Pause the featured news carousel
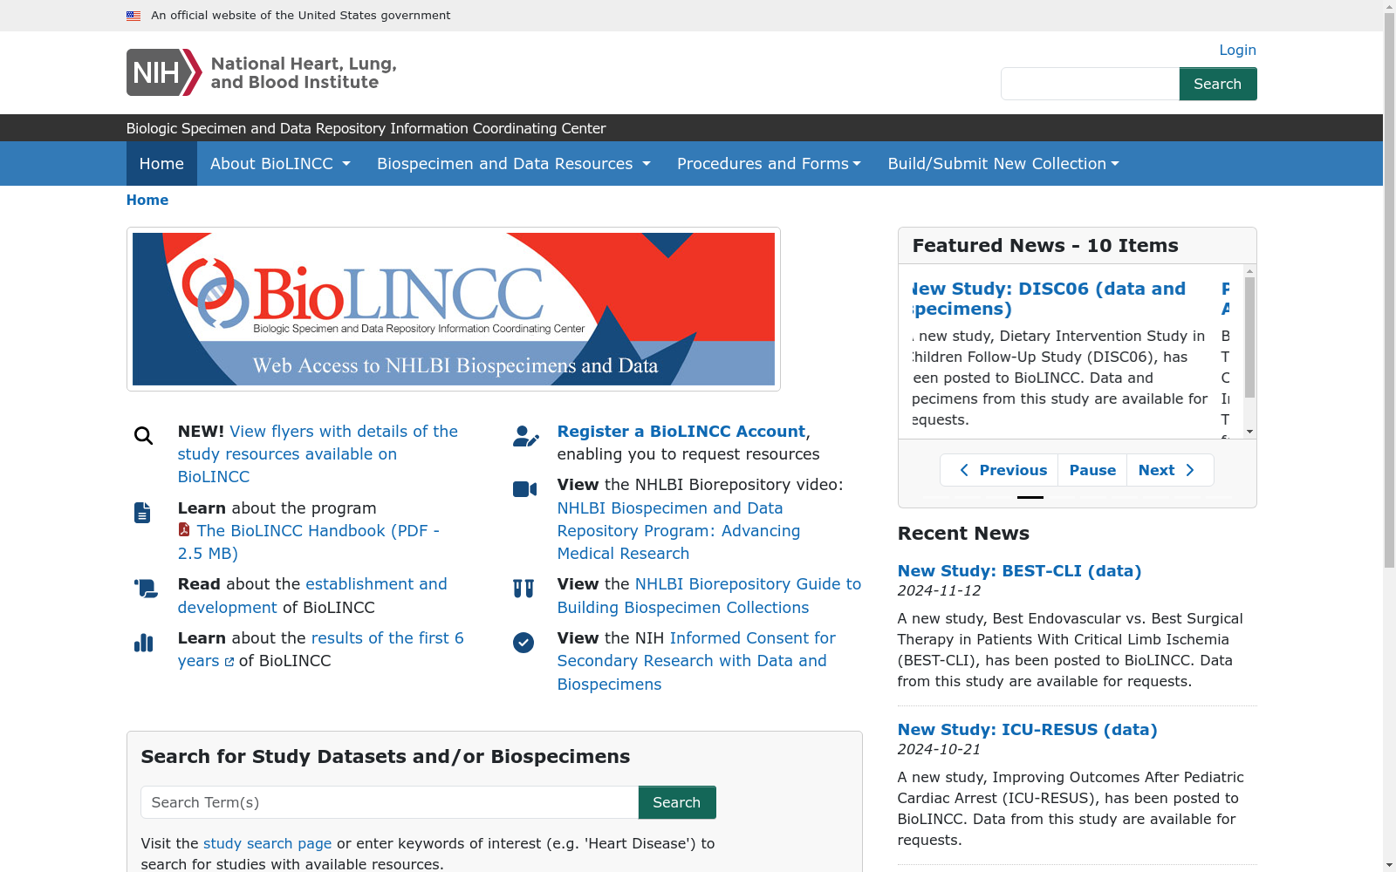 [x=1092, y=470]
